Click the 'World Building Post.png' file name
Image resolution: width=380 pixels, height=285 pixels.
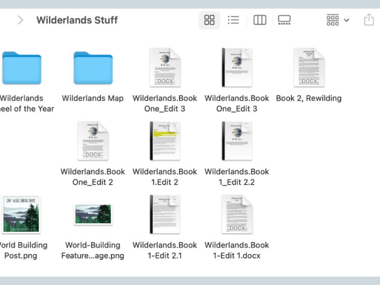click(x=24, y=250)
